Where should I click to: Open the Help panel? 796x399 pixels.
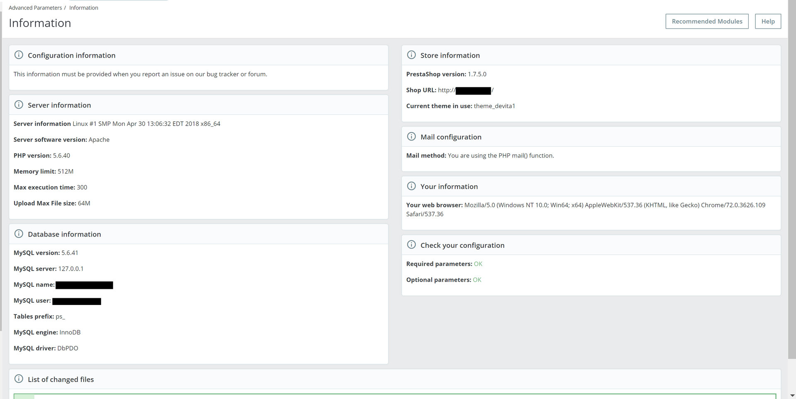click(768, 22)
